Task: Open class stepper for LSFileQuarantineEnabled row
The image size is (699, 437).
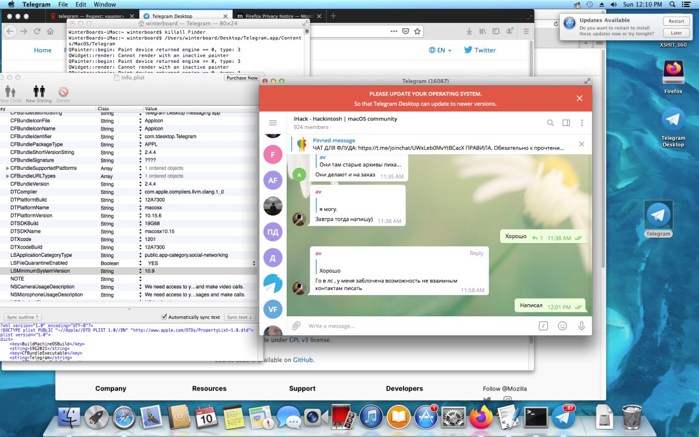Action: pyautogui.click(x=140, y=263)
